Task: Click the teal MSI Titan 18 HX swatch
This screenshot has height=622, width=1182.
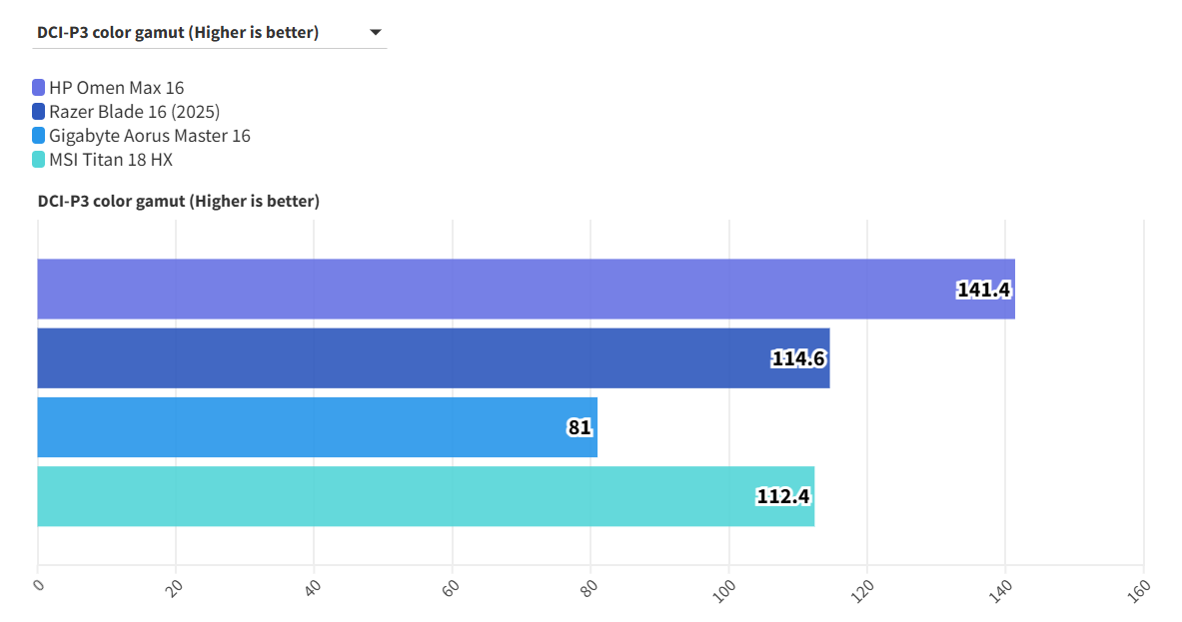Action: [39, 160]
